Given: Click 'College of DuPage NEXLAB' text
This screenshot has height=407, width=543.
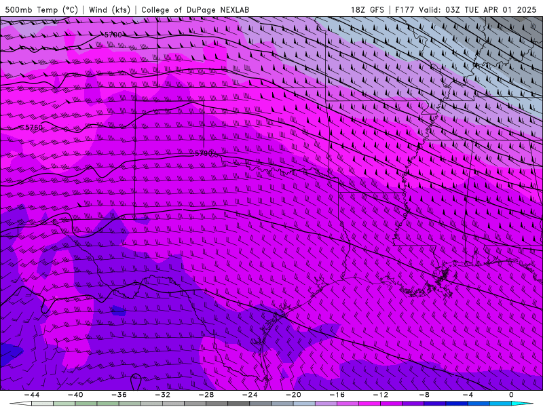Looking at the screenshot, I should coord(195,9).
